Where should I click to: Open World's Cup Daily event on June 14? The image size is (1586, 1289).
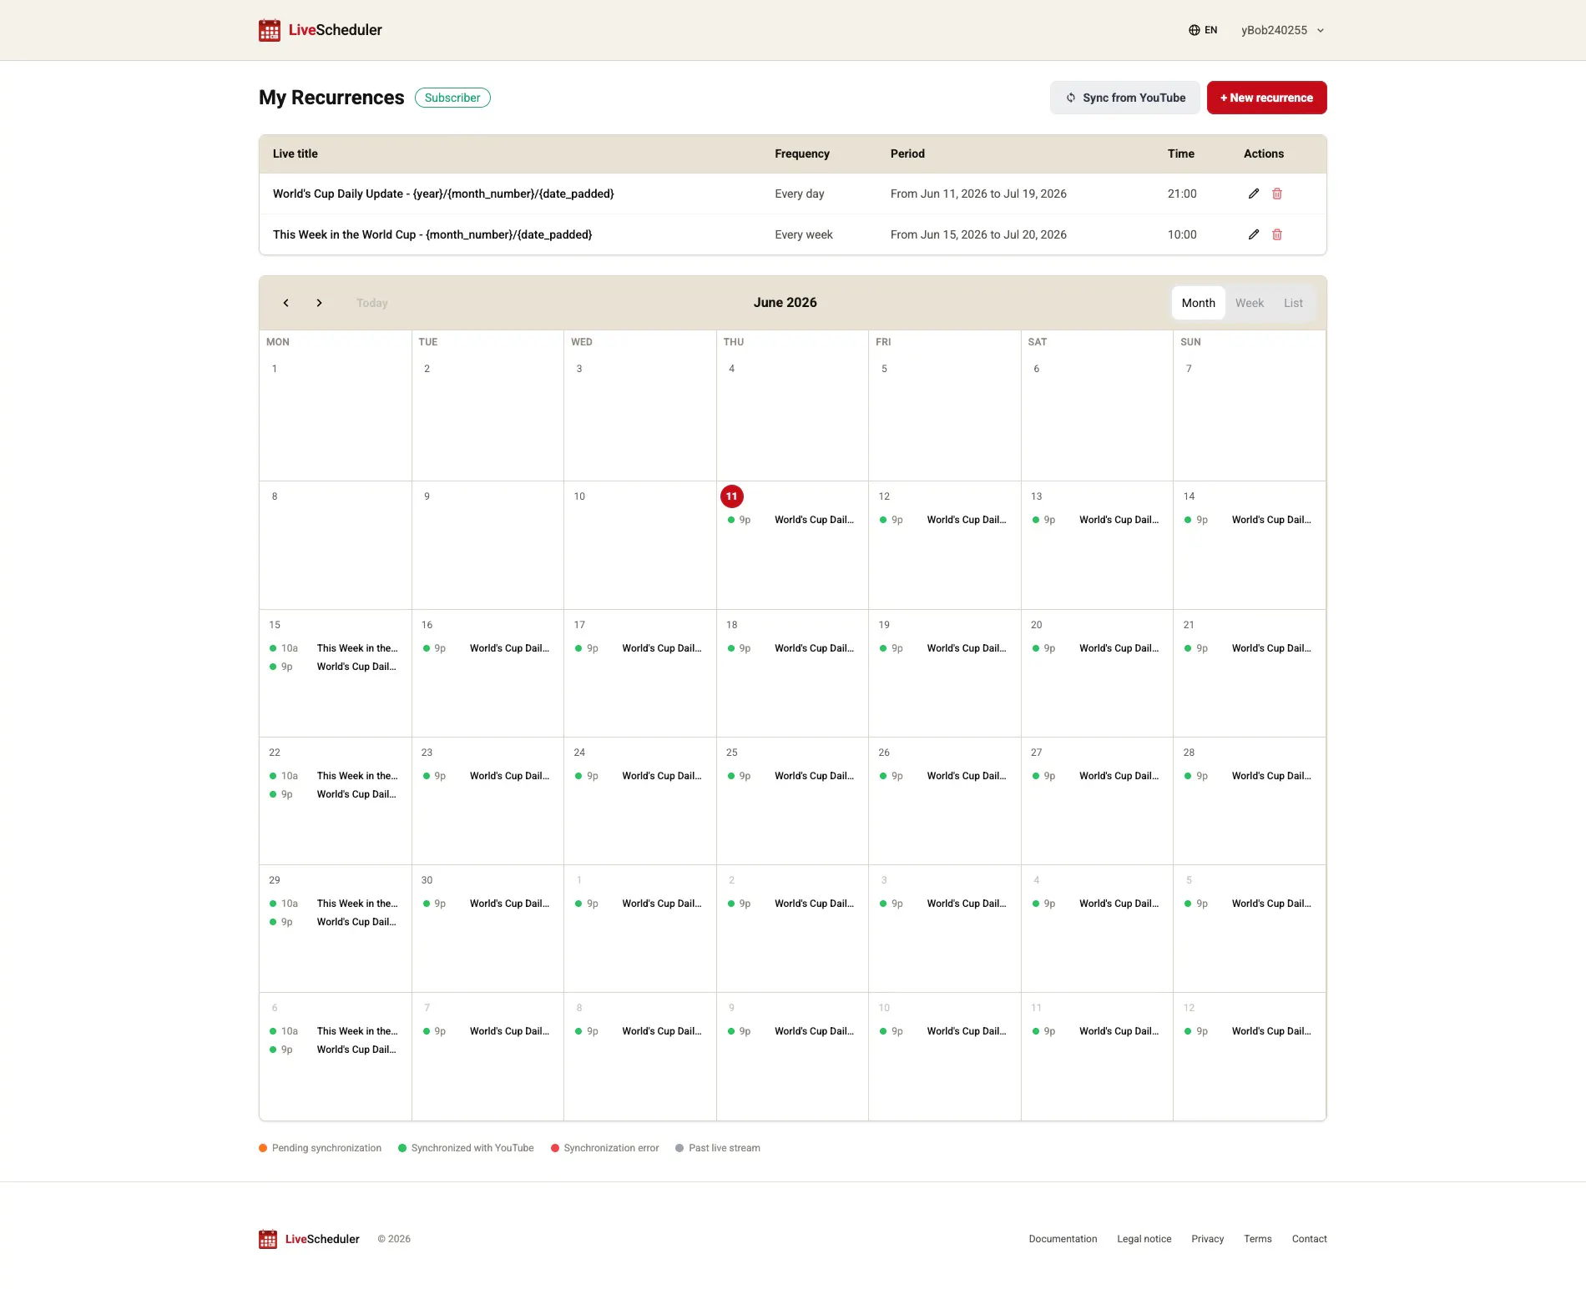pyautogui.click(x=1249, y=520)
